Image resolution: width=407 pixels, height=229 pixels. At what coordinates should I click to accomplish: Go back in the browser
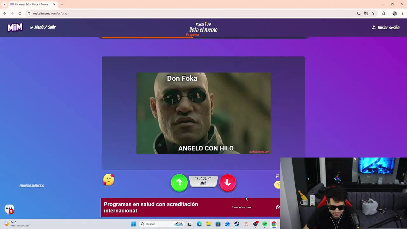coord(4,13)
